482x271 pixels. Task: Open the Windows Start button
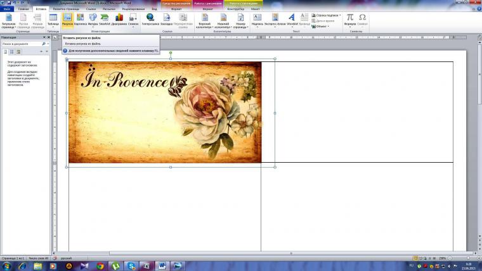7,266
